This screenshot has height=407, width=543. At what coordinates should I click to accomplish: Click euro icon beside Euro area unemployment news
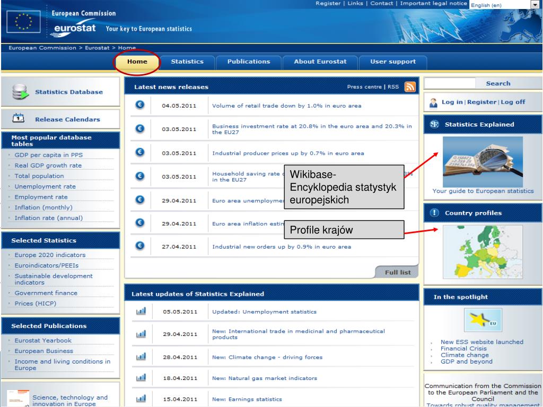click(x=140, y=199)
